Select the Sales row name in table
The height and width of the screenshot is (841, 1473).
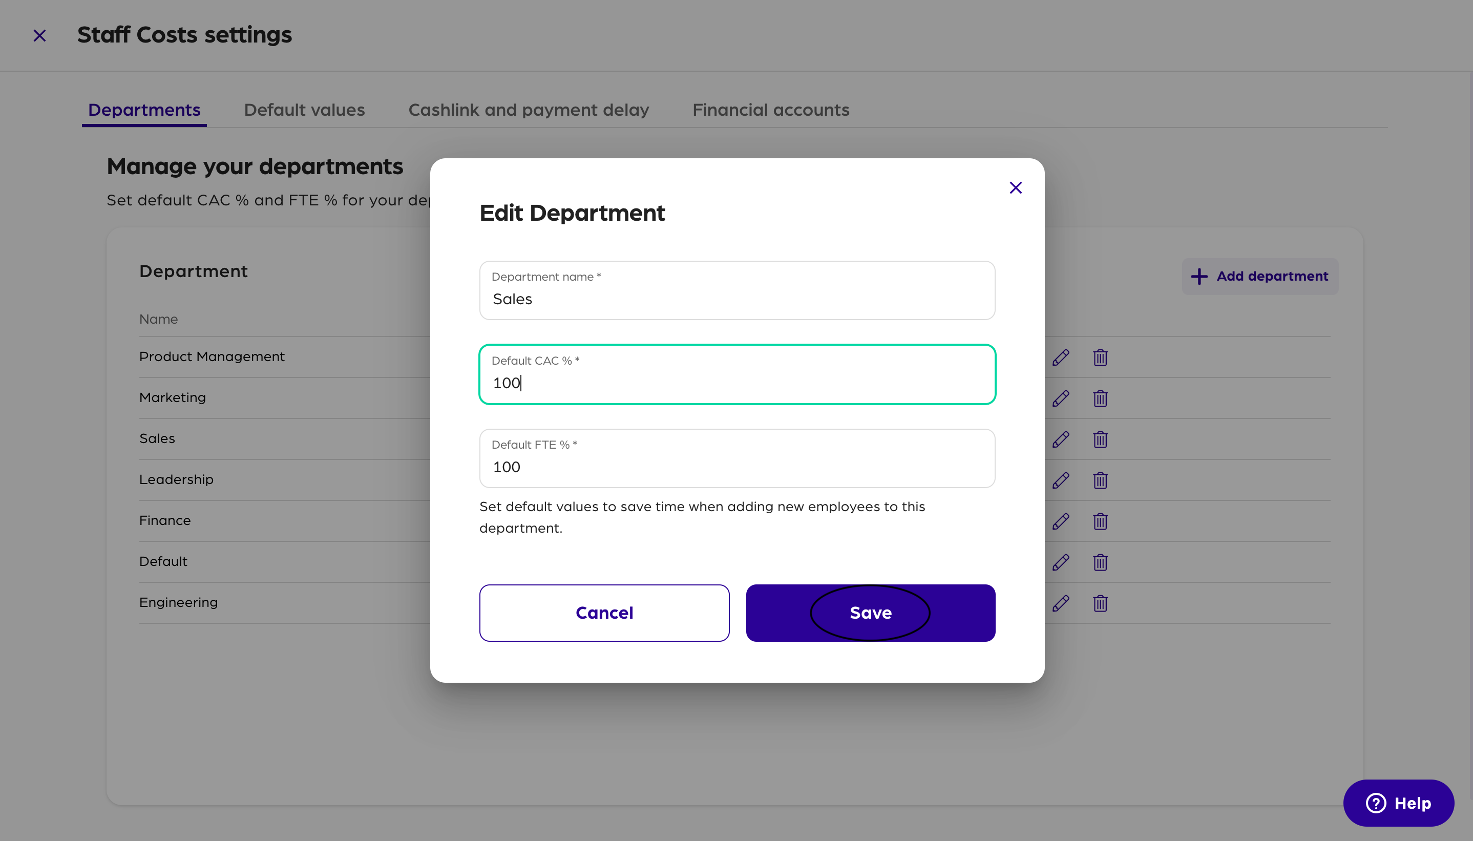pos(157,438)
